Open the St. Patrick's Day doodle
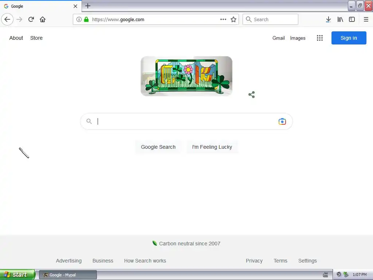Image resolution: width=373 pixels, height=280 pixels. 186,76
